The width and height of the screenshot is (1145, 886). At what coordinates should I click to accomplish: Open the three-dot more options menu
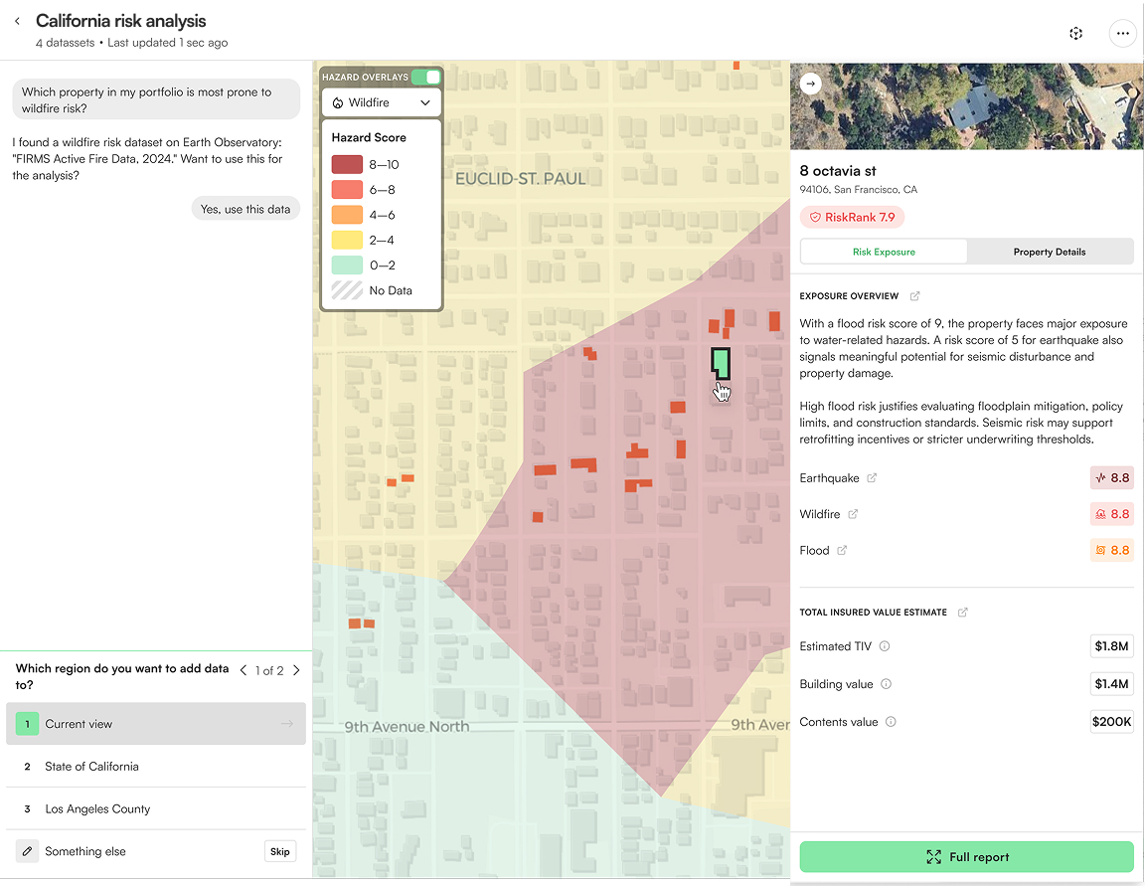(x=1122, y=33)
